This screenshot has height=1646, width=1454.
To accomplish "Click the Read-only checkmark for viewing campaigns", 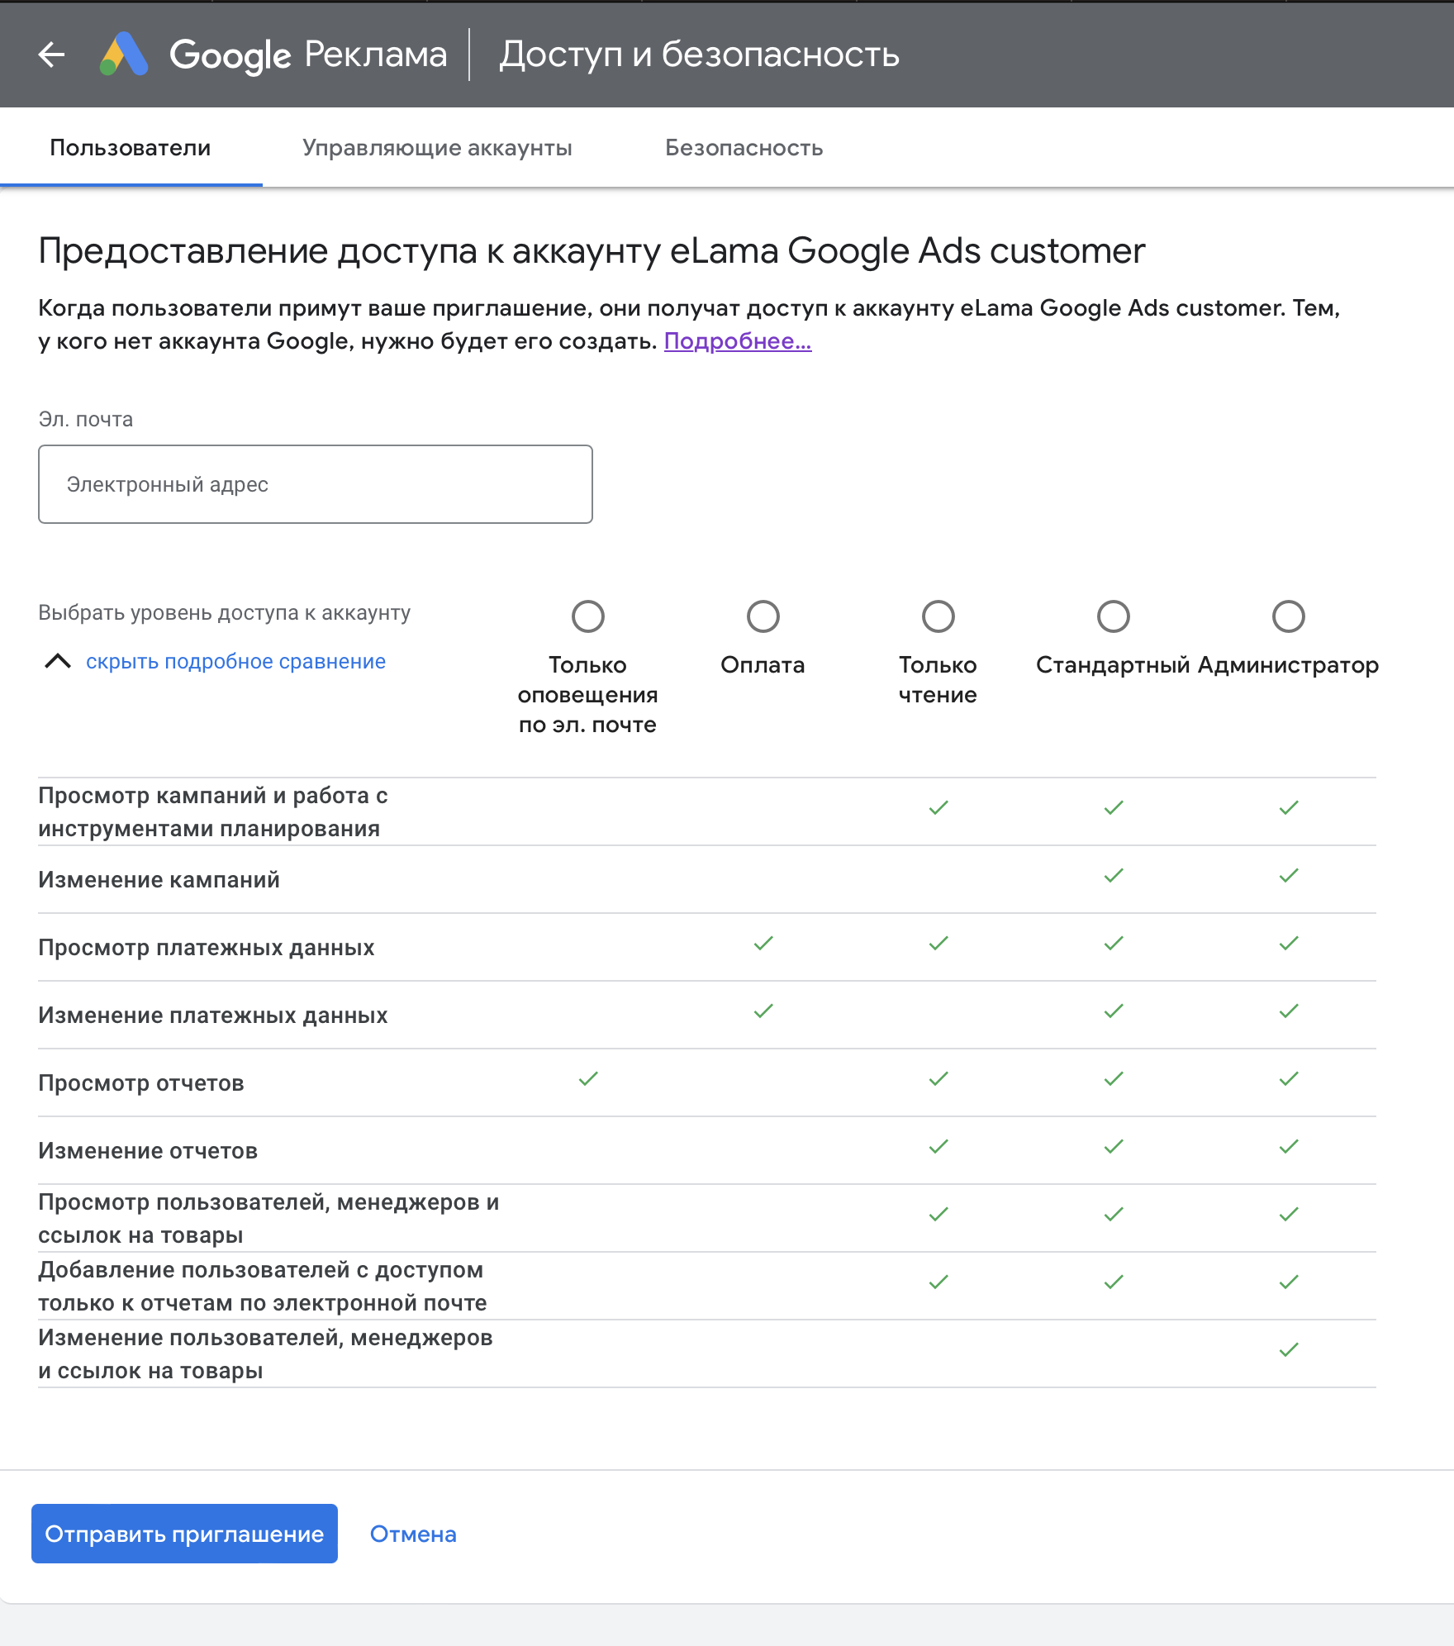I will (x=938, y=808).
